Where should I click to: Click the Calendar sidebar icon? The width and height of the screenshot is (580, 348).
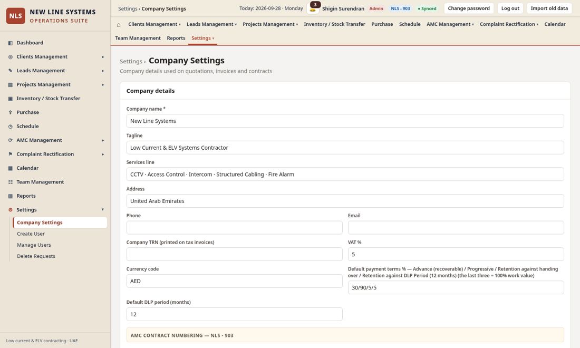pyautogui.click(x=11, y=168)
